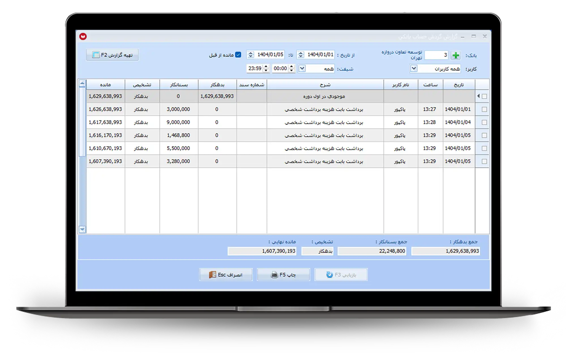Click the 'شرح' description column header
The image size is (566, 353).
(325, 85)
